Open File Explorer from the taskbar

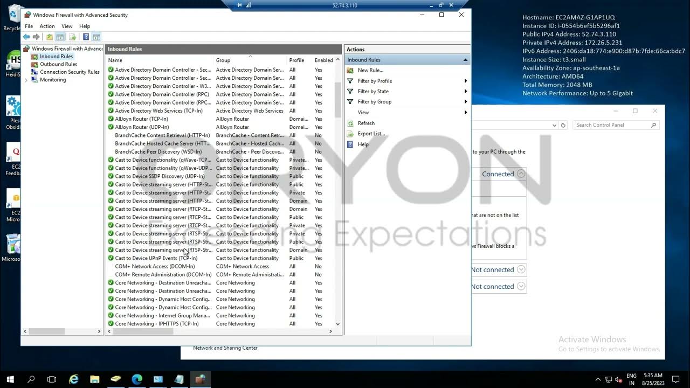point(95,379)
